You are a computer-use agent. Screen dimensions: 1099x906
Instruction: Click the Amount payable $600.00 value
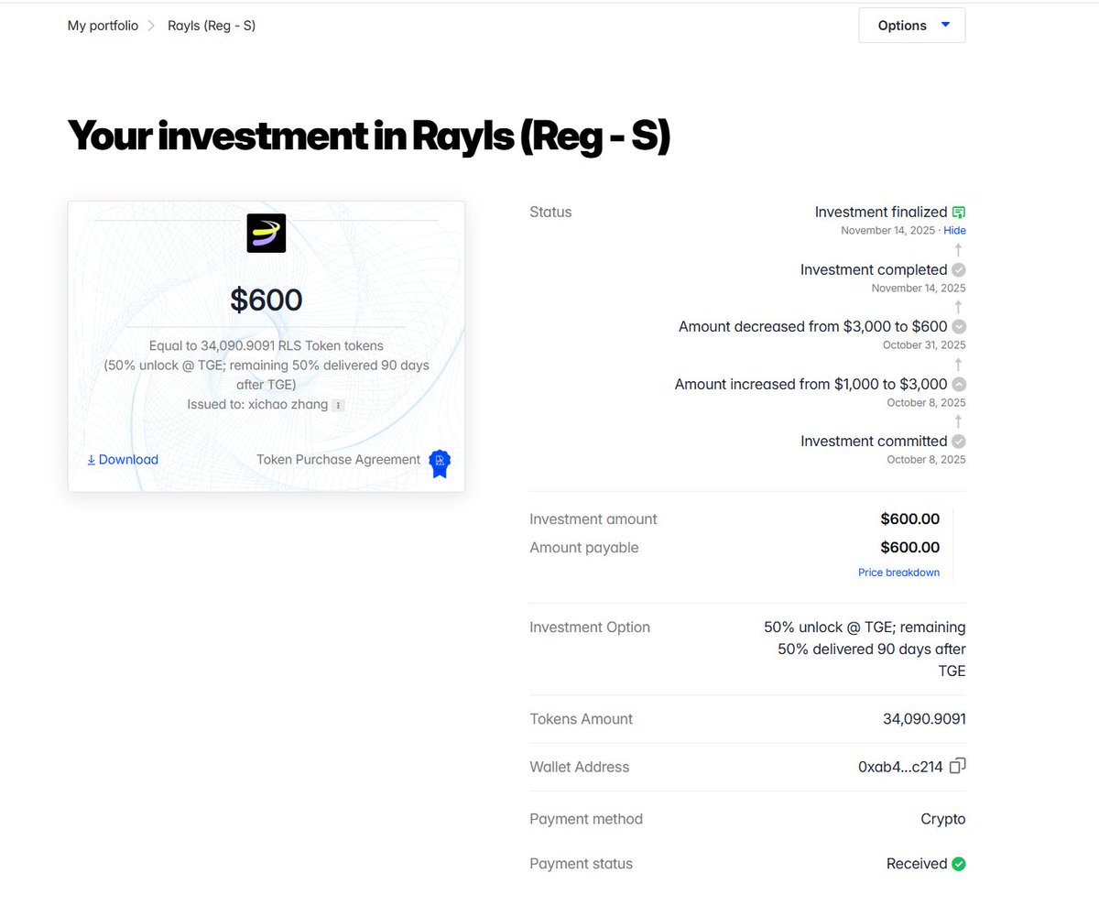tap(909, 548)
